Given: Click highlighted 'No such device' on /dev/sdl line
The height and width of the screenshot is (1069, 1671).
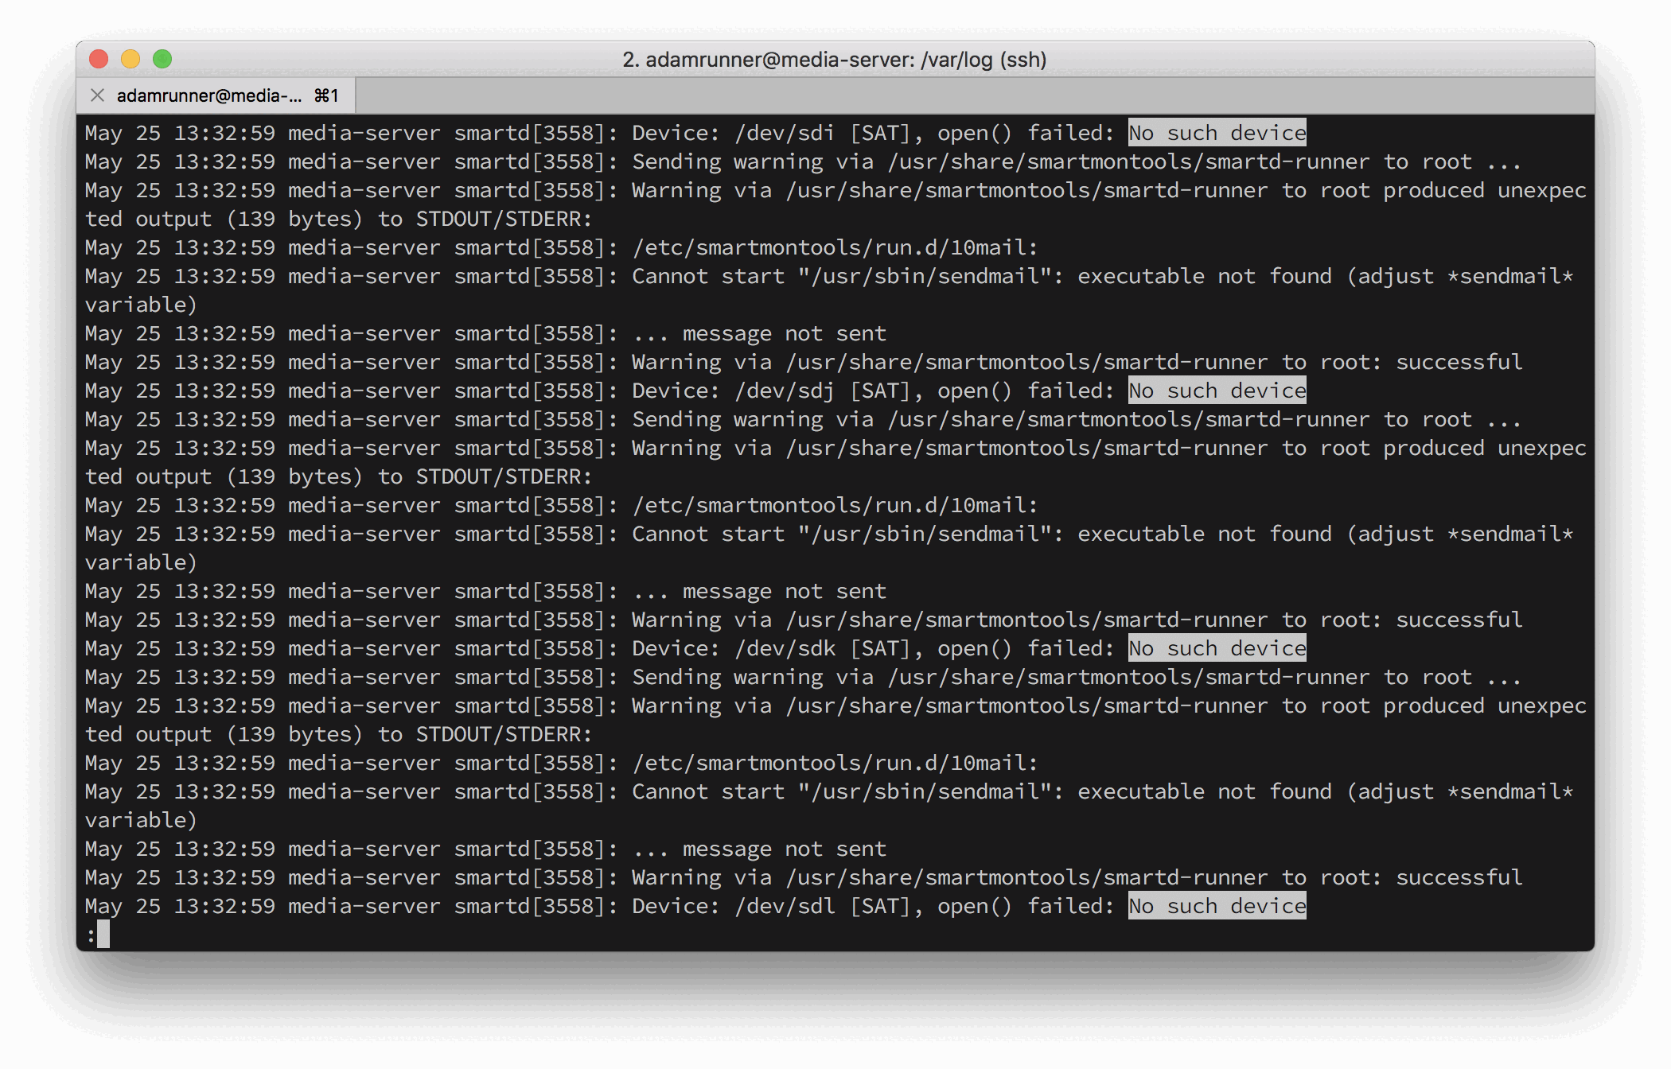Looking at the screenshot, I should [1217, 906].
